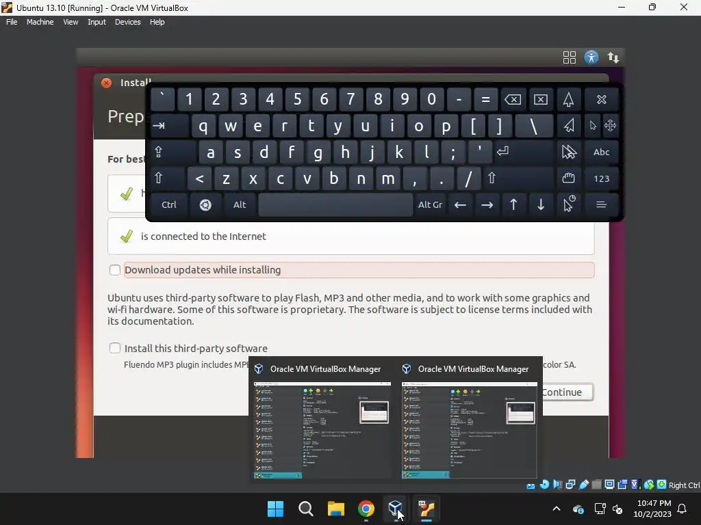Select the drag-click hand button on the keyboard
This screenshot has width=701, height=525.
(568, 178)
